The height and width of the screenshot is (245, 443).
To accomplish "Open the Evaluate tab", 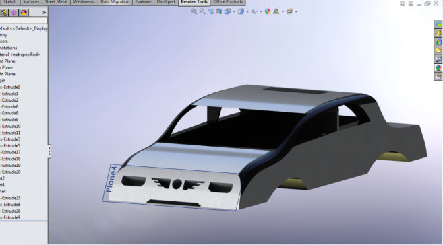I will (x=143, y=2).
